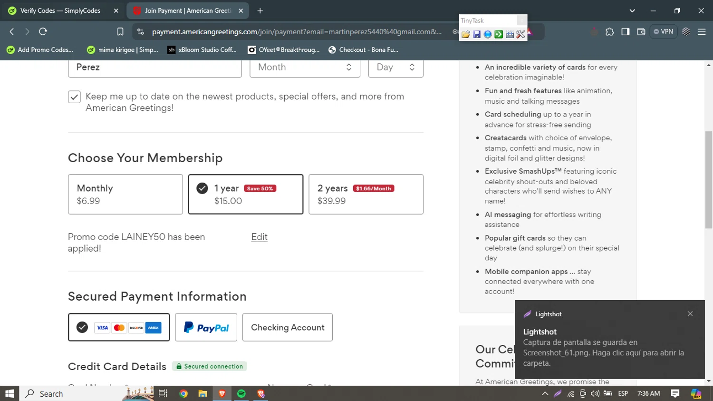Toggle the VPN button in toolbar
This screenshot has width=713, height=401.
(663, 31)
